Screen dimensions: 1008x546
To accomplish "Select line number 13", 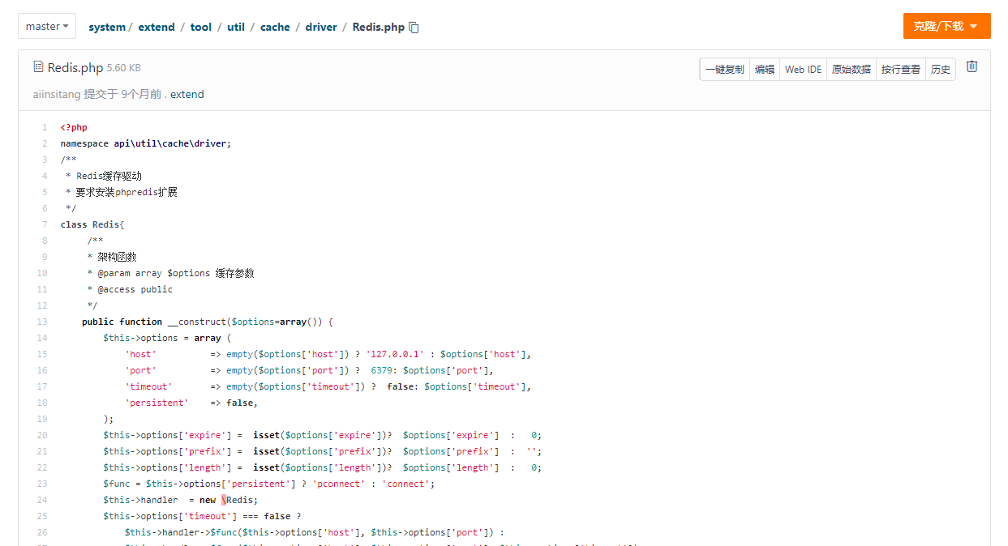I will 42,322.
